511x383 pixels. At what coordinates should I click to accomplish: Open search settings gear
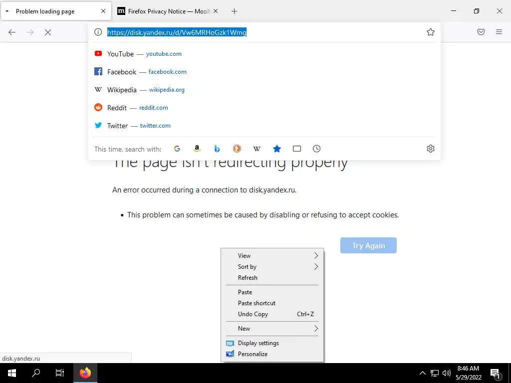431,149
